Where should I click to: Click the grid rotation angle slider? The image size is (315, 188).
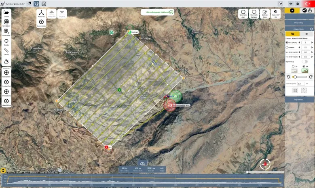[x=300, y=77]
